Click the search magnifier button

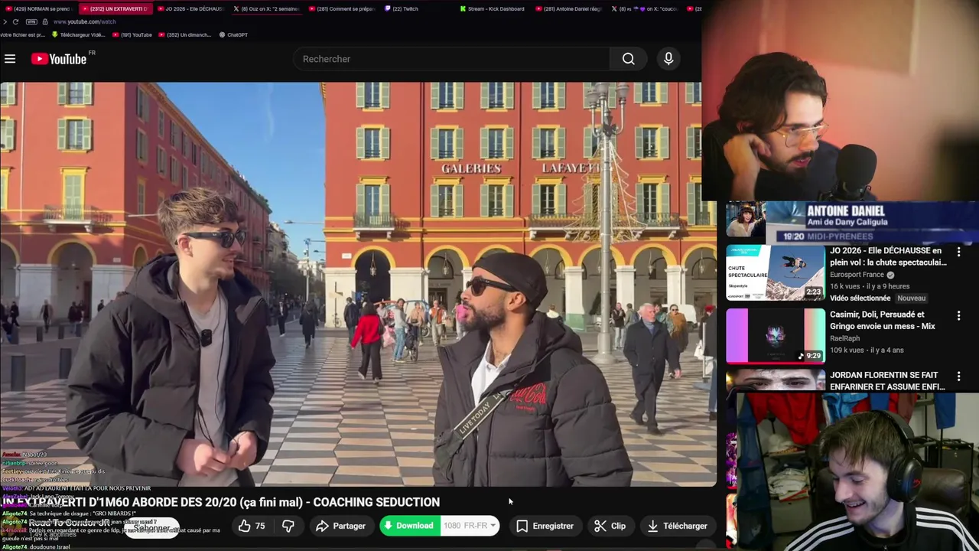point(628,59)
